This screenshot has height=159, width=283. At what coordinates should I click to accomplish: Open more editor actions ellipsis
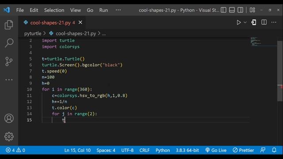click(x=274, y=23)
